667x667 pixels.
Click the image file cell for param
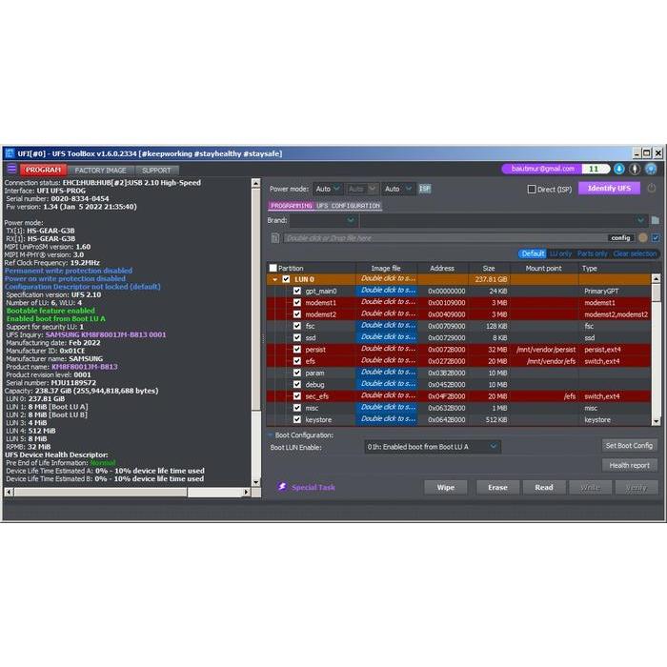pos(387,373)
